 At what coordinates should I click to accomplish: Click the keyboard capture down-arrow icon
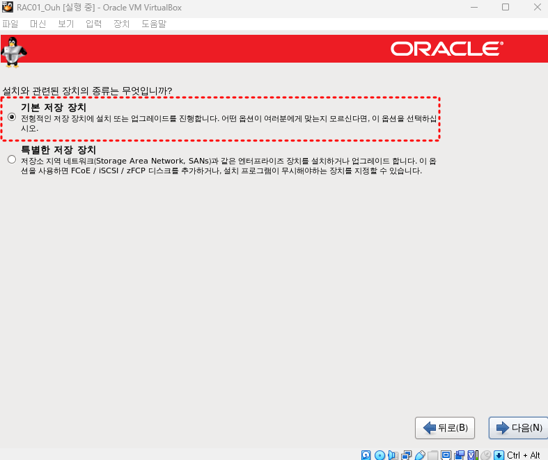499,455
